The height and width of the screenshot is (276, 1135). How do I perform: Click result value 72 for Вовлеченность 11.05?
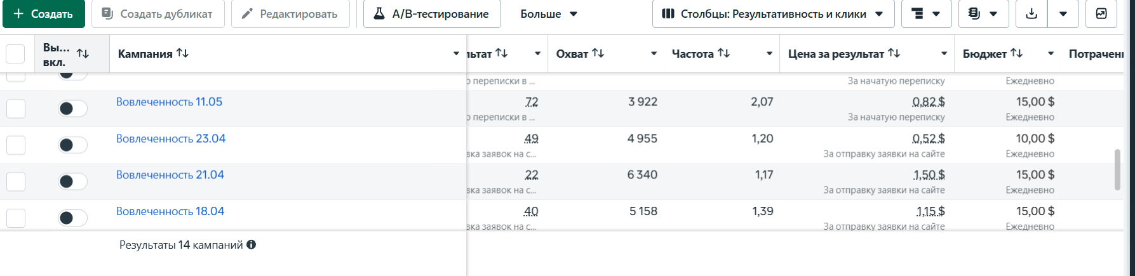(x=532, y=102)
